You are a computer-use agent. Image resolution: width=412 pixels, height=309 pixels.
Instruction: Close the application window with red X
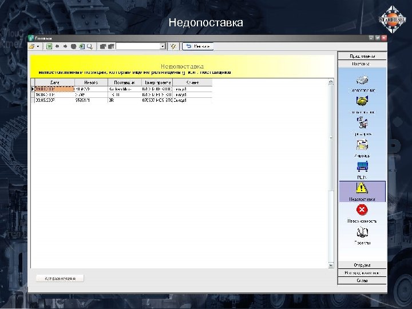pos(384,38)
